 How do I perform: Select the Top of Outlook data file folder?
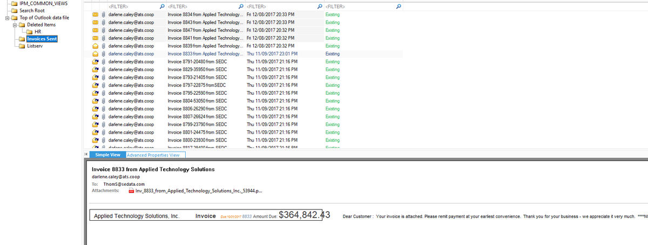44,17
